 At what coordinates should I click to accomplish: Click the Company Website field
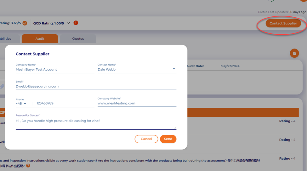137,103
